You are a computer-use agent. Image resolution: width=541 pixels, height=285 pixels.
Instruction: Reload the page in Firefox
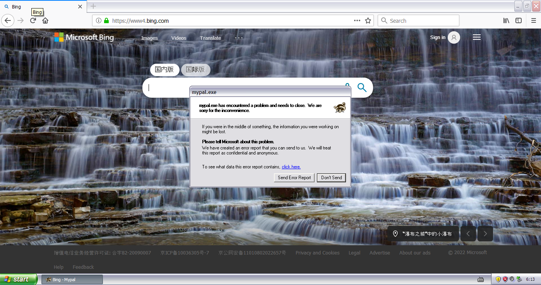(x=33, y=20)
